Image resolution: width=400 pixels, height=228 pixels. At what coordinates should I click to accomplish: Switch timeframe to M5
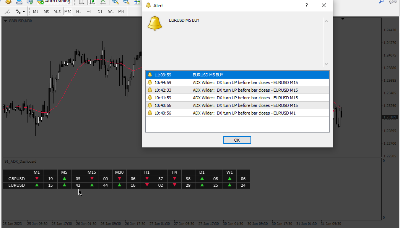pos(46,12)
